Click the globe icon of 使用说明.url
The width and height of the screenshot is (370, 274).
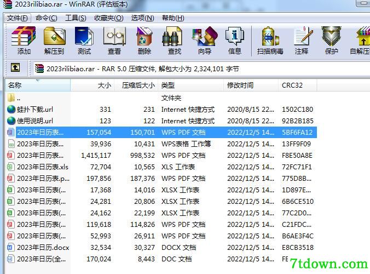point(11,121)
